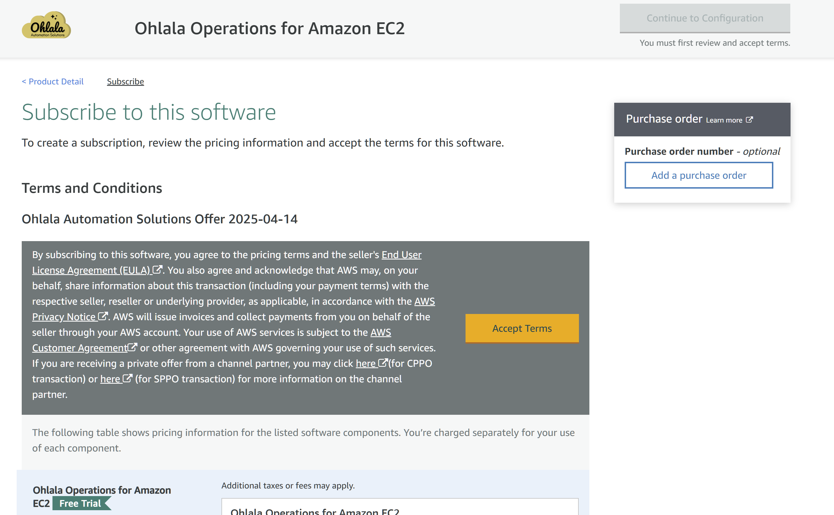834x515 pixels.
Task: Click external-link icon after Privacy Notice
Action: pos(103,316)
